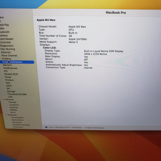Click the MacBook Pro window title

116,13
